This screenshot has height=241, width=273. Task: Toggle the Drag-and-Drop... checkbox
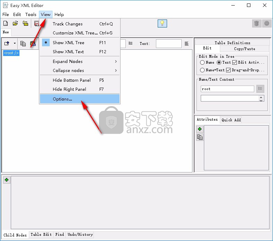(x=228, y=70)
